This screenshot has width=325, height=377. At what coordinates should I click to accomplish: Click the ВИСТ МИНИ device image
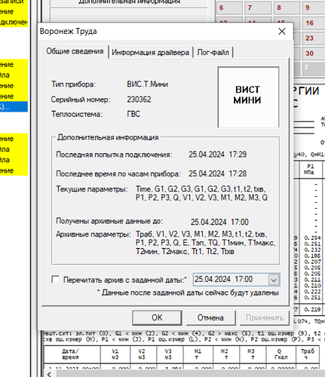tap(248, 97)
